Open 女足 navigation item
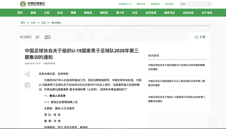 point(135,13)
